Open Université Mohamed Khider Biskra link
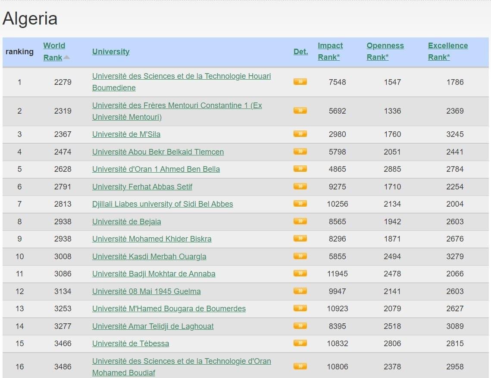 [152, 239]
